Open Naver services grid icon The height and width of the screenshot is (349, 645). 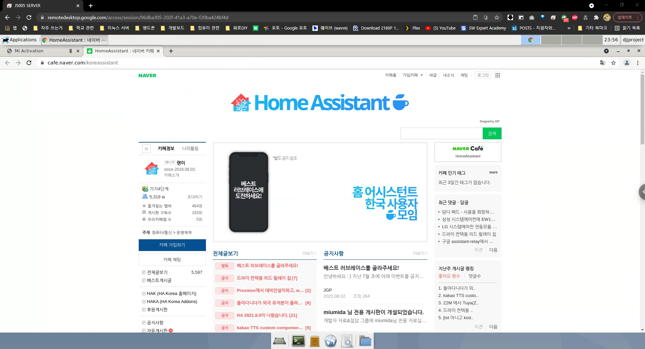pos(498,75)
